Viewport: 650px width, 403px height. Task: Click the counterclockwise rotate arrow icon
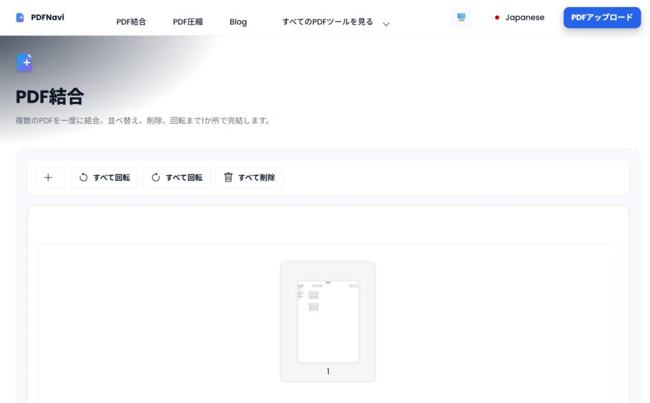[83, 177]
